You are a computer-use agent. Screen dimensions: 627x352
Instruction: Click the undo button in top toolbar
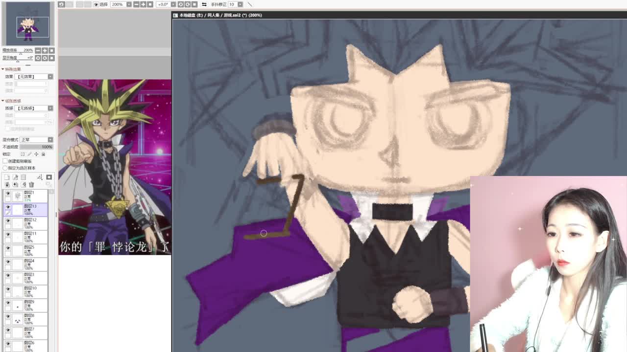[x=62, y=4]
